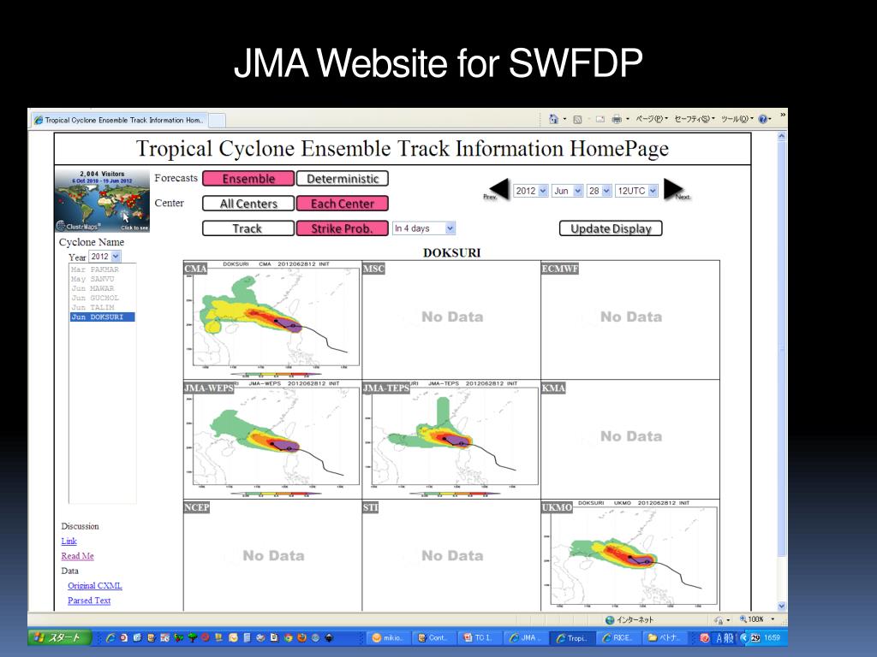Click the Internet Explorer quick launch icon

(x=110, y=637)
